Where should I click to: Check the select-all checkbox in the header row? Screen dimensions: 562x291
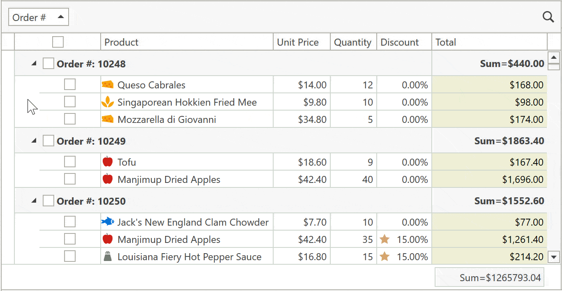[x=58, y=42]
